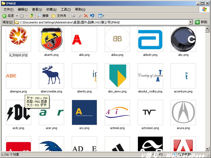Select the abercrombie.png moose thumbnail
The image size is (211, 158).
coord(51,76)
